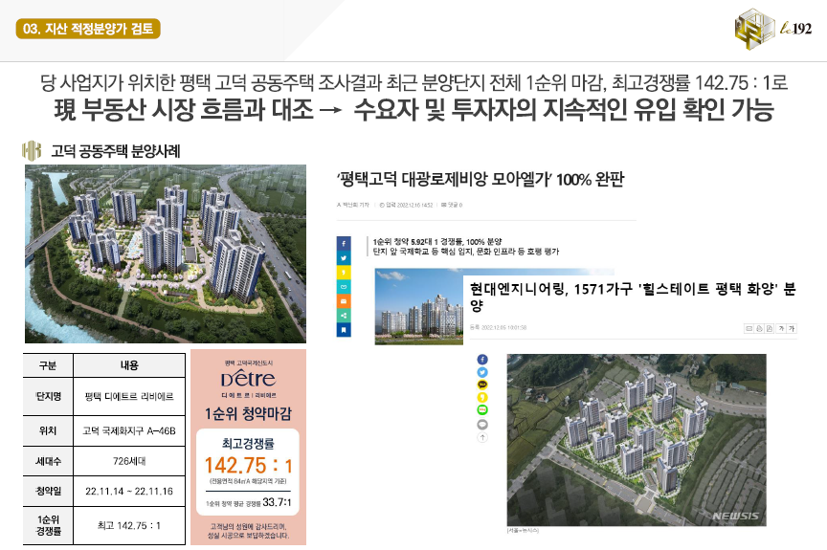Click the 최고경쟁률 label in the banner
Image resolution: width=827 pixels, height=550 pixels.
248,444
